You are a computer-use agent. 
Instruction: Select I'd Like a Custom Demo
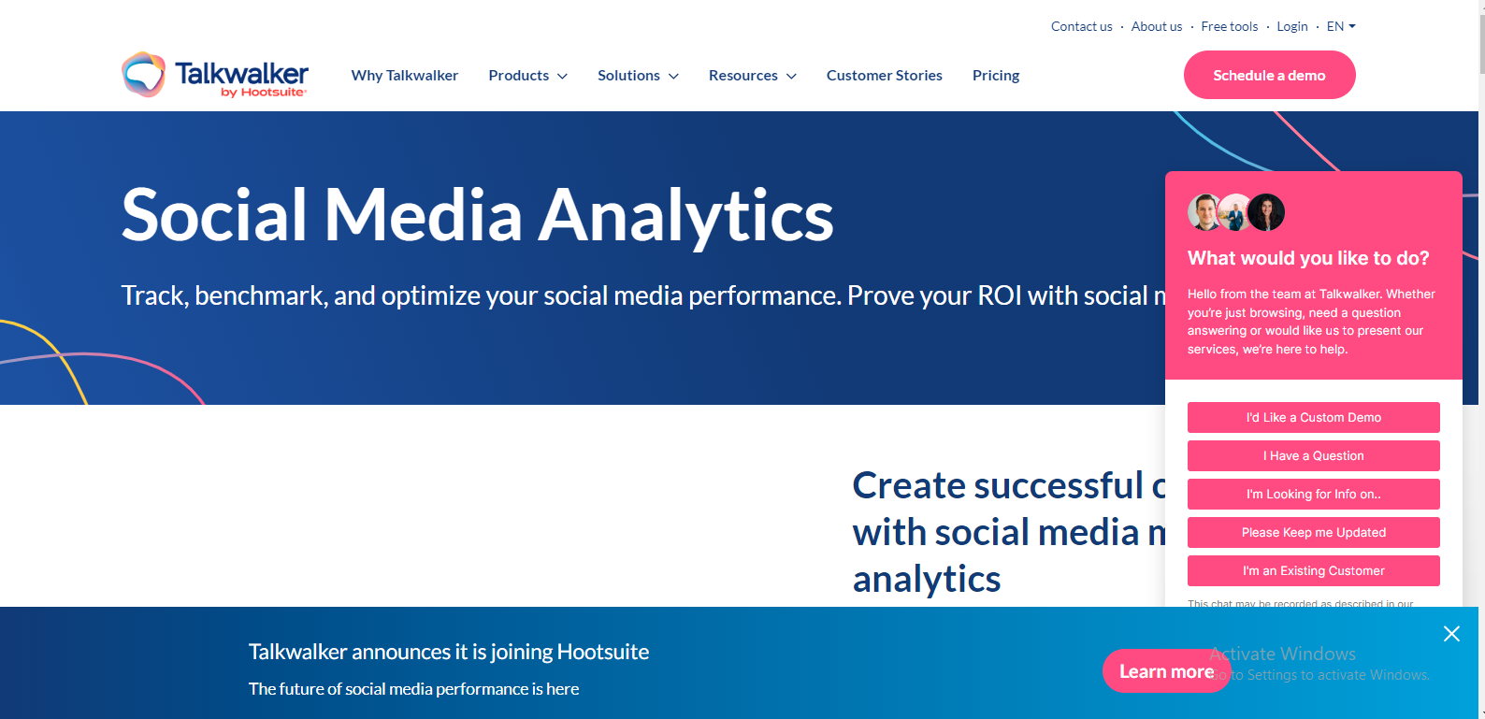(1313, 417)
